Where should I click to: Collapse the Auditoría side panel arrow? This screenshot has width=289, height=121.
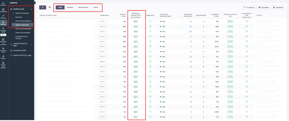click(x=34, y=2)
